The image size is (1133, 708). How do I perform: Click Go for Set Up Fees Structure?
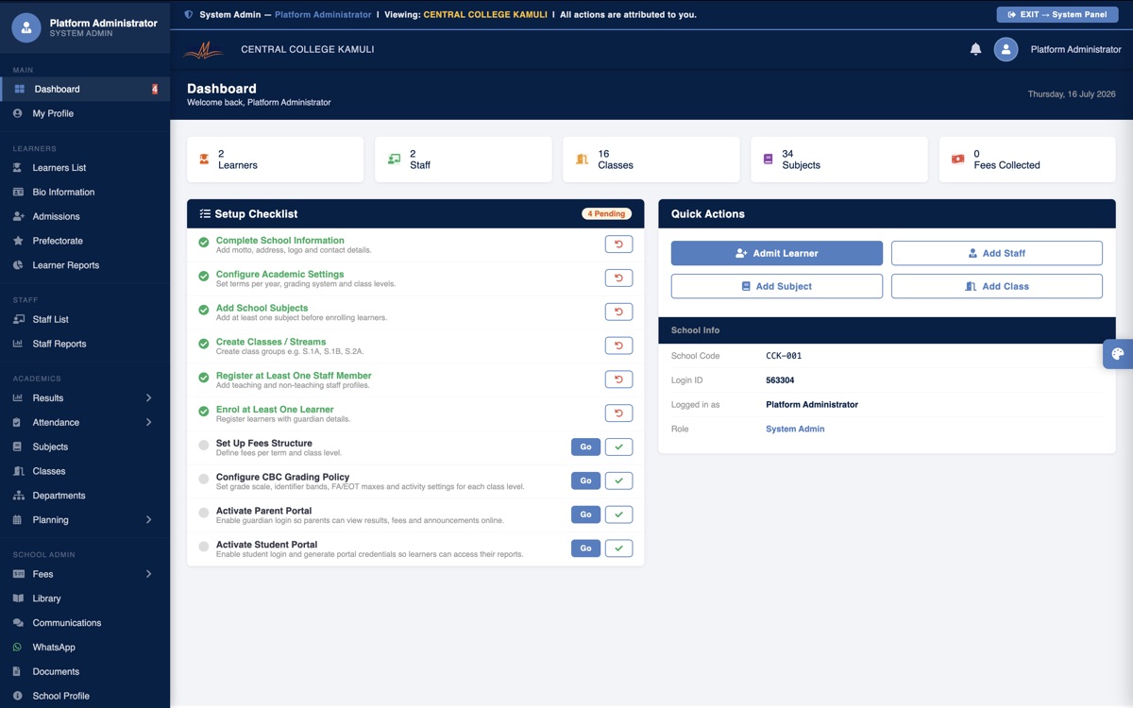pos(585,447)
